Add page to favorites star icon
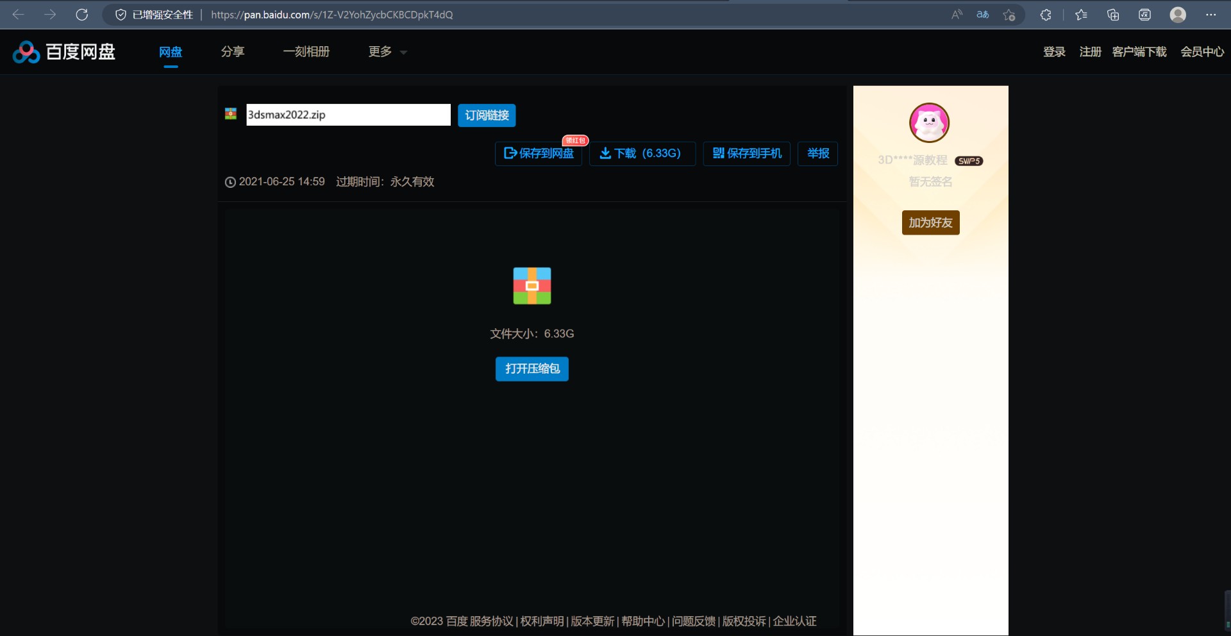 (1009, 14)
